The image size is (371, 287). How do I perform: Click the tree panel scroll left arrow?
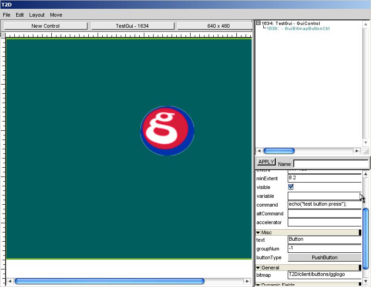point(259,151)
